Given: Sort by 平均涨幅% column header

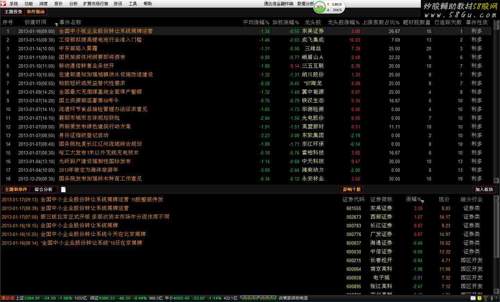Looking at the screenshot, I should click(256, 22).
